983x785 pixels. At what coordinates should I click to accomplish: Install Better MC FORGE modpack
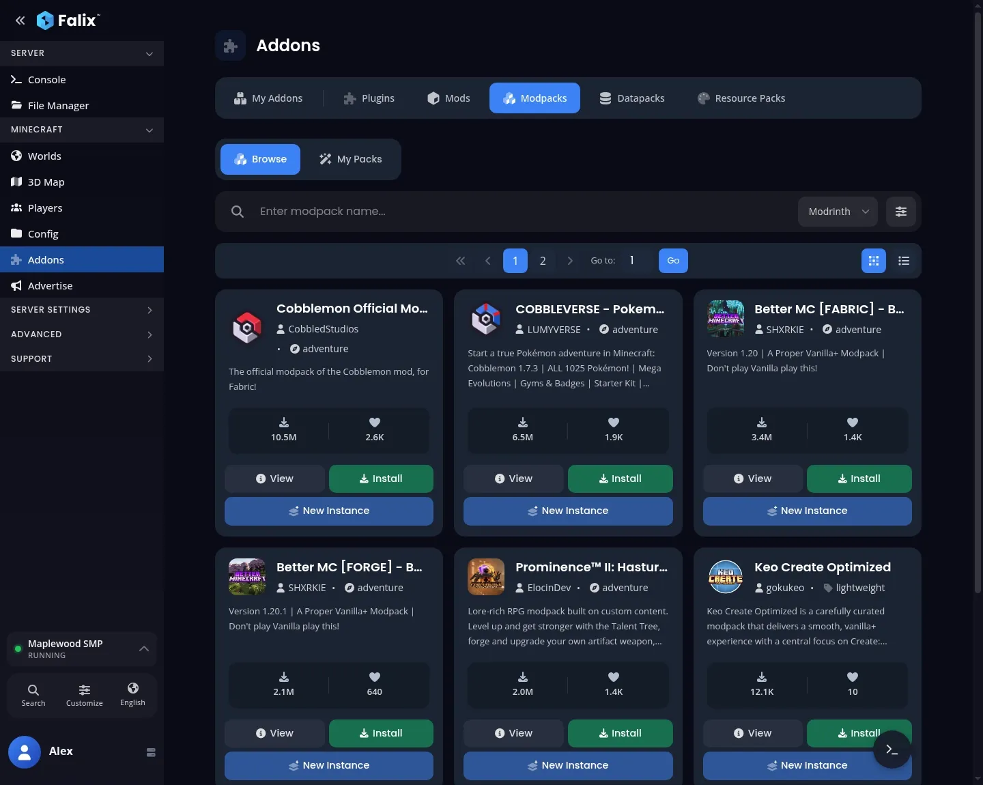pyautogui.click(x=381, y=733)
